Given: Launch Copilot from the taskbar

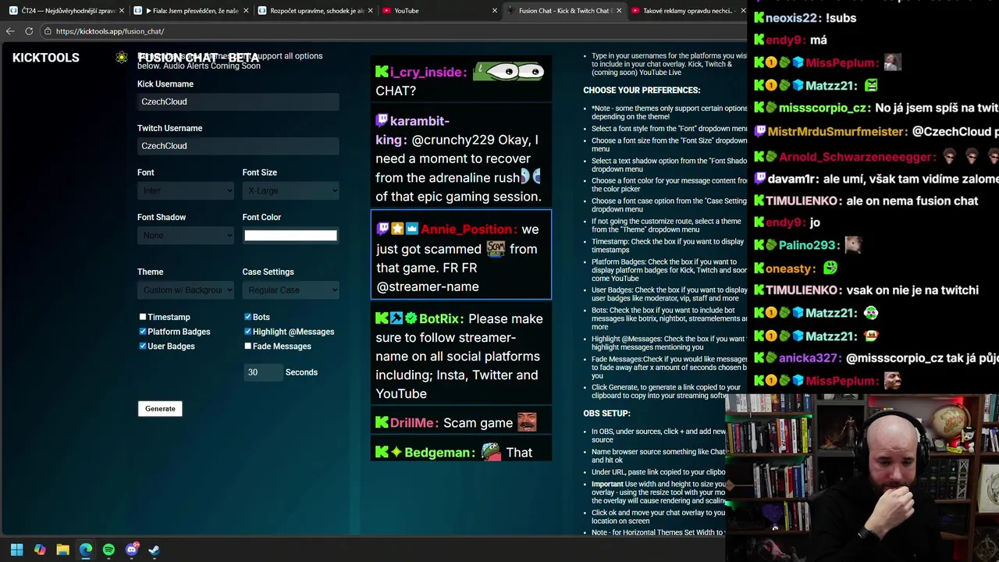Looking at the screenshot, I should click(40, 550).
